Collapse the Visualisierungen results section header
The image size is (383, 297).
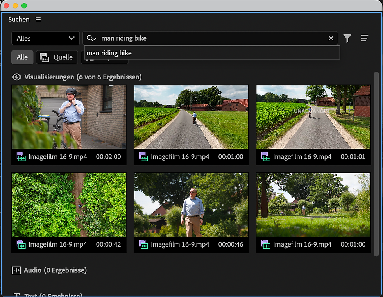tap(83, 77)
